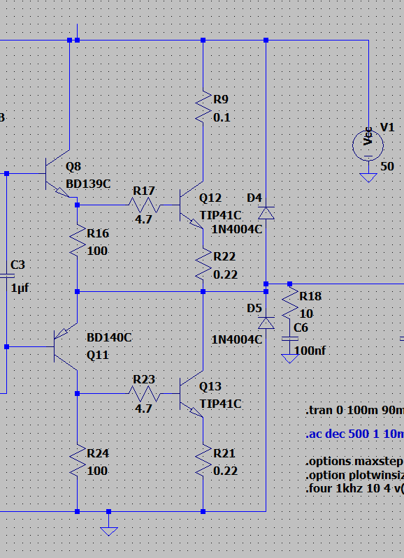Click the .option plotwinsize directive
Screen dimensions: 404x558
pyautogui.click(x=354, y=476)
